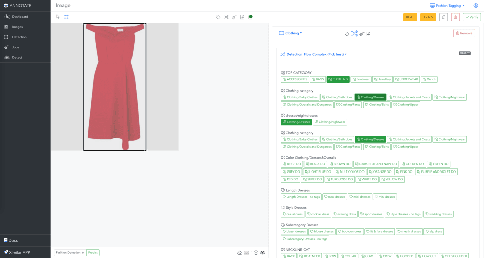Viewport: 484px width, 258px height.
Task: Click the red dress image thumbnail
Action: [x=115, y=87]
